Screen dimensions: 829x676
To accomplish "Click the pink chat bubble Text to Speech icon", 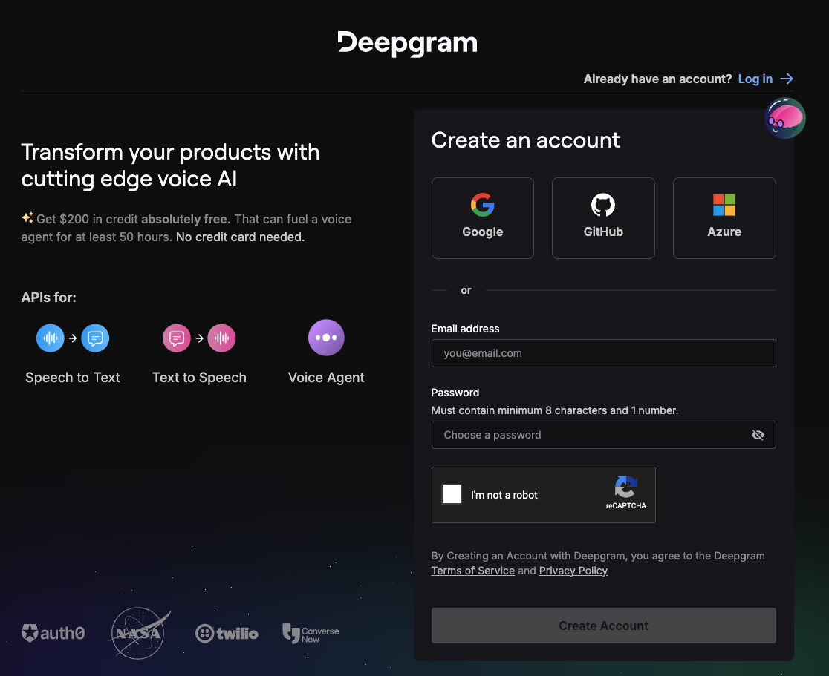I will click(177, 338).
